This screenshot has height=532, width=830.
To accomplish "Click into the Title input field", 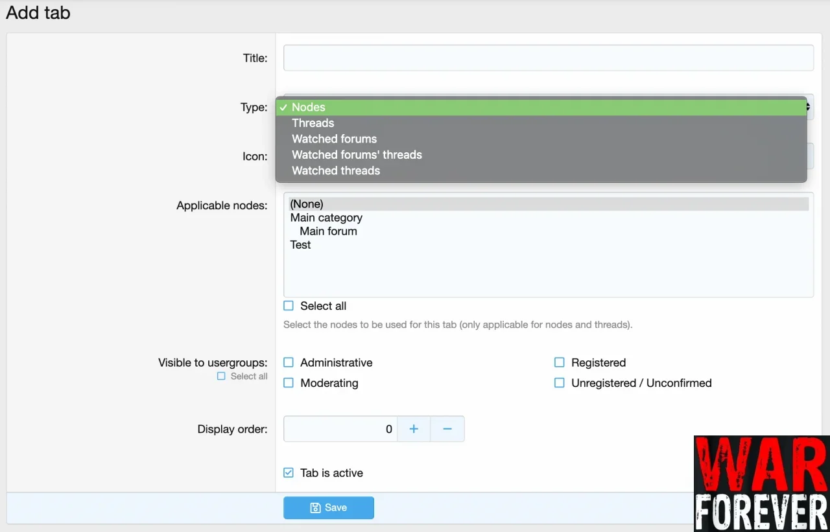I will [549, 58].
